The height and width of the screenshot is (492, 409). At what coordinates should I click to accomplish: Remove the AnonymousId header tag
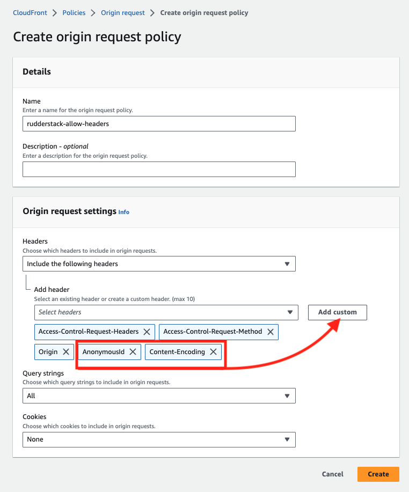(x=133, y=352)
